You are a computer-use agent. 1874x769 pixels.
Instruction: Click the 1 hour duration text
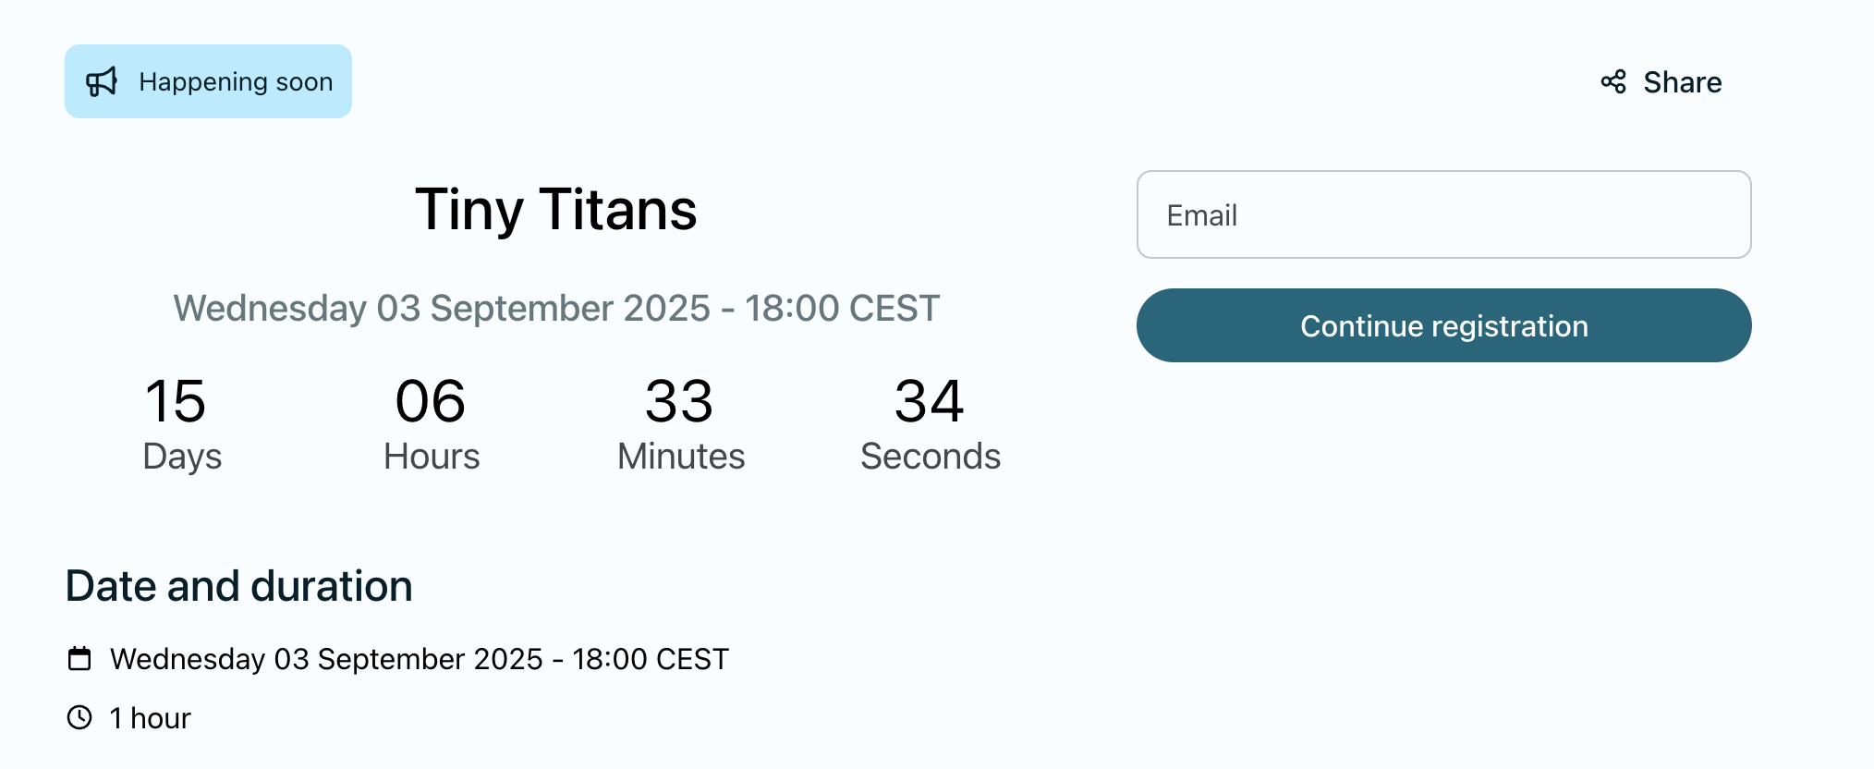click(x=150, y=718)
